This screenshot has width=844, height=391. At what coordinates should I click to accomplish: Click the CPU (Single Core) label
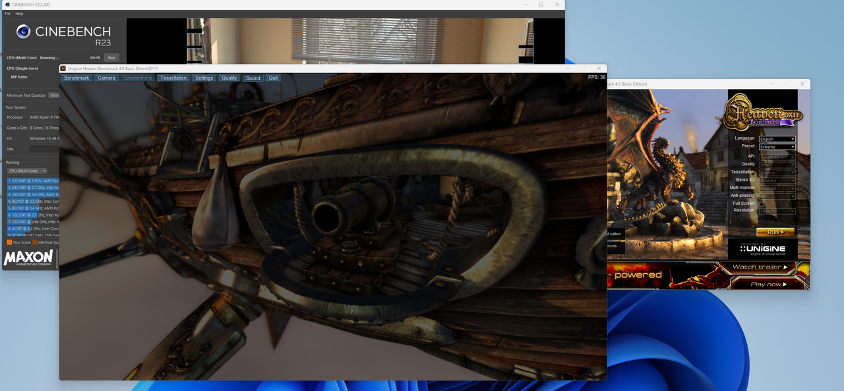22,68
